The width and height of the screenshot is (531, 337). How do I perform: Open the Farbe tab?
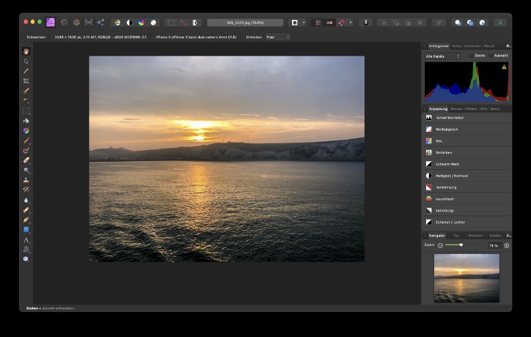click(456, 46)
